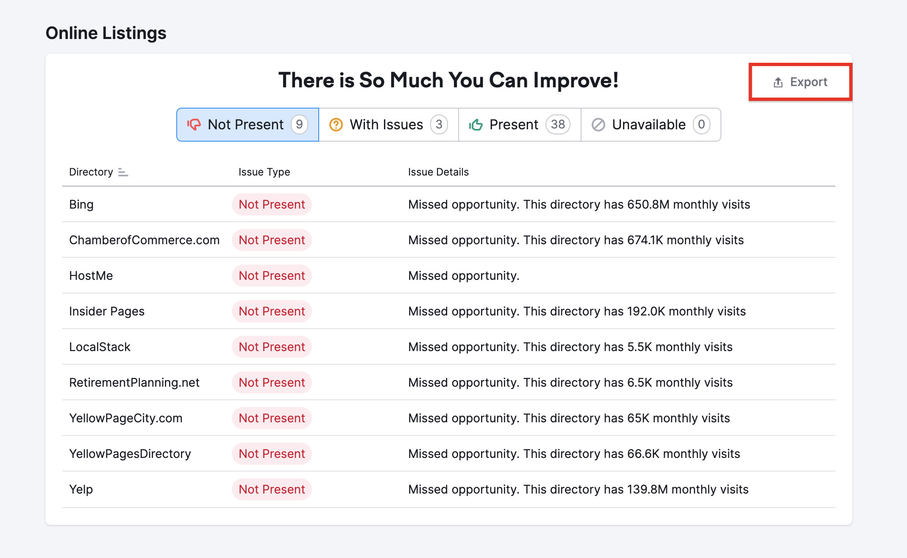Image resolution: width=907 pixels, height=558 pixels.
Task: Show the Unavailable tab
Action: click(x=651, y=125)
